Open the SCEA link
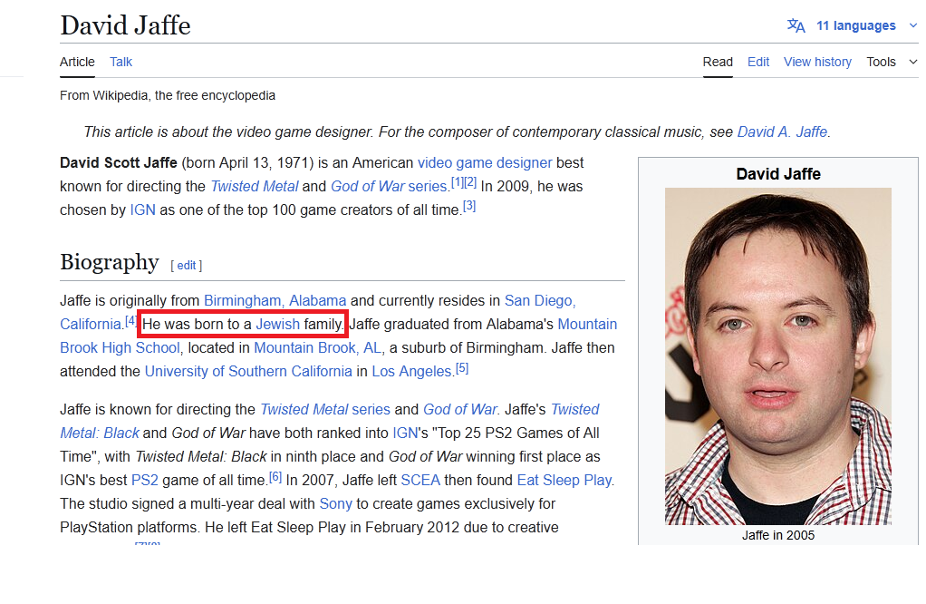The width and height of the screenshot is (926, 604). pos(420,480)
